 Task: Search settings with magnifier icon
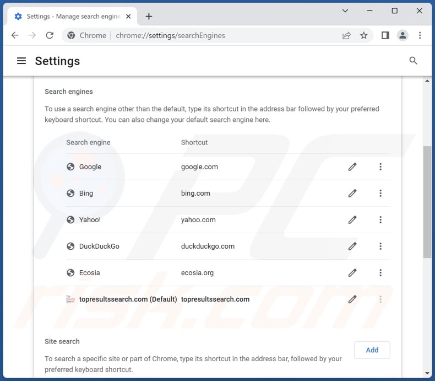(413, 61)
